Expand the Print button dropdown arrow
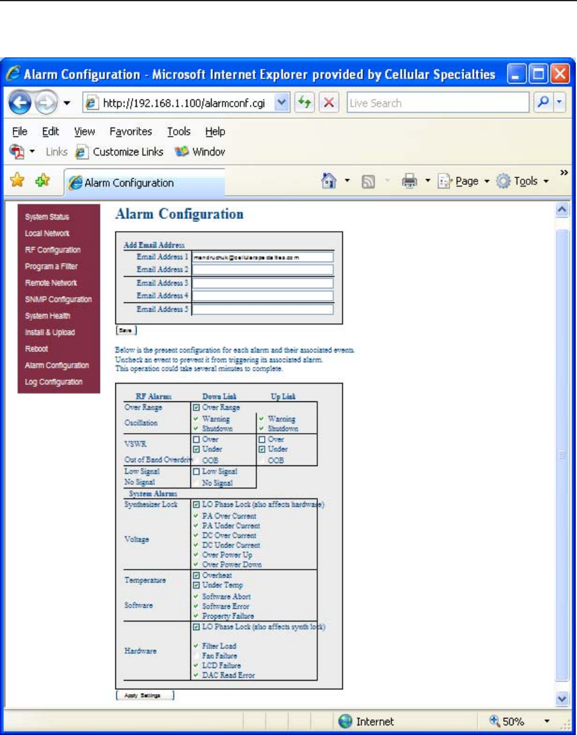This screenshot has height=735, width=577. click(428, 181)
